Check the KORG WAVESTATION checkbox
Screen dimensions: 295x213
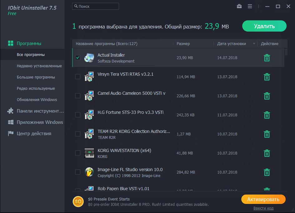[78, 153]
